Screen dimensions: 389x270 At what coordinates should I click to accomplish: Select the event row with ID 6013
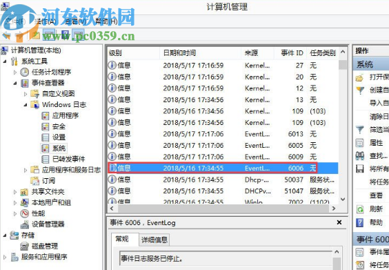coord(223,134)
